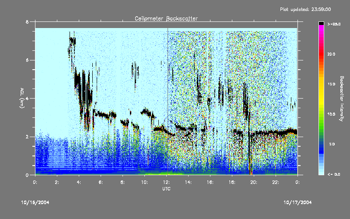Click the y-axis tick label 4
The height and width of the screenshot is (219, 350).
(27, 98)
